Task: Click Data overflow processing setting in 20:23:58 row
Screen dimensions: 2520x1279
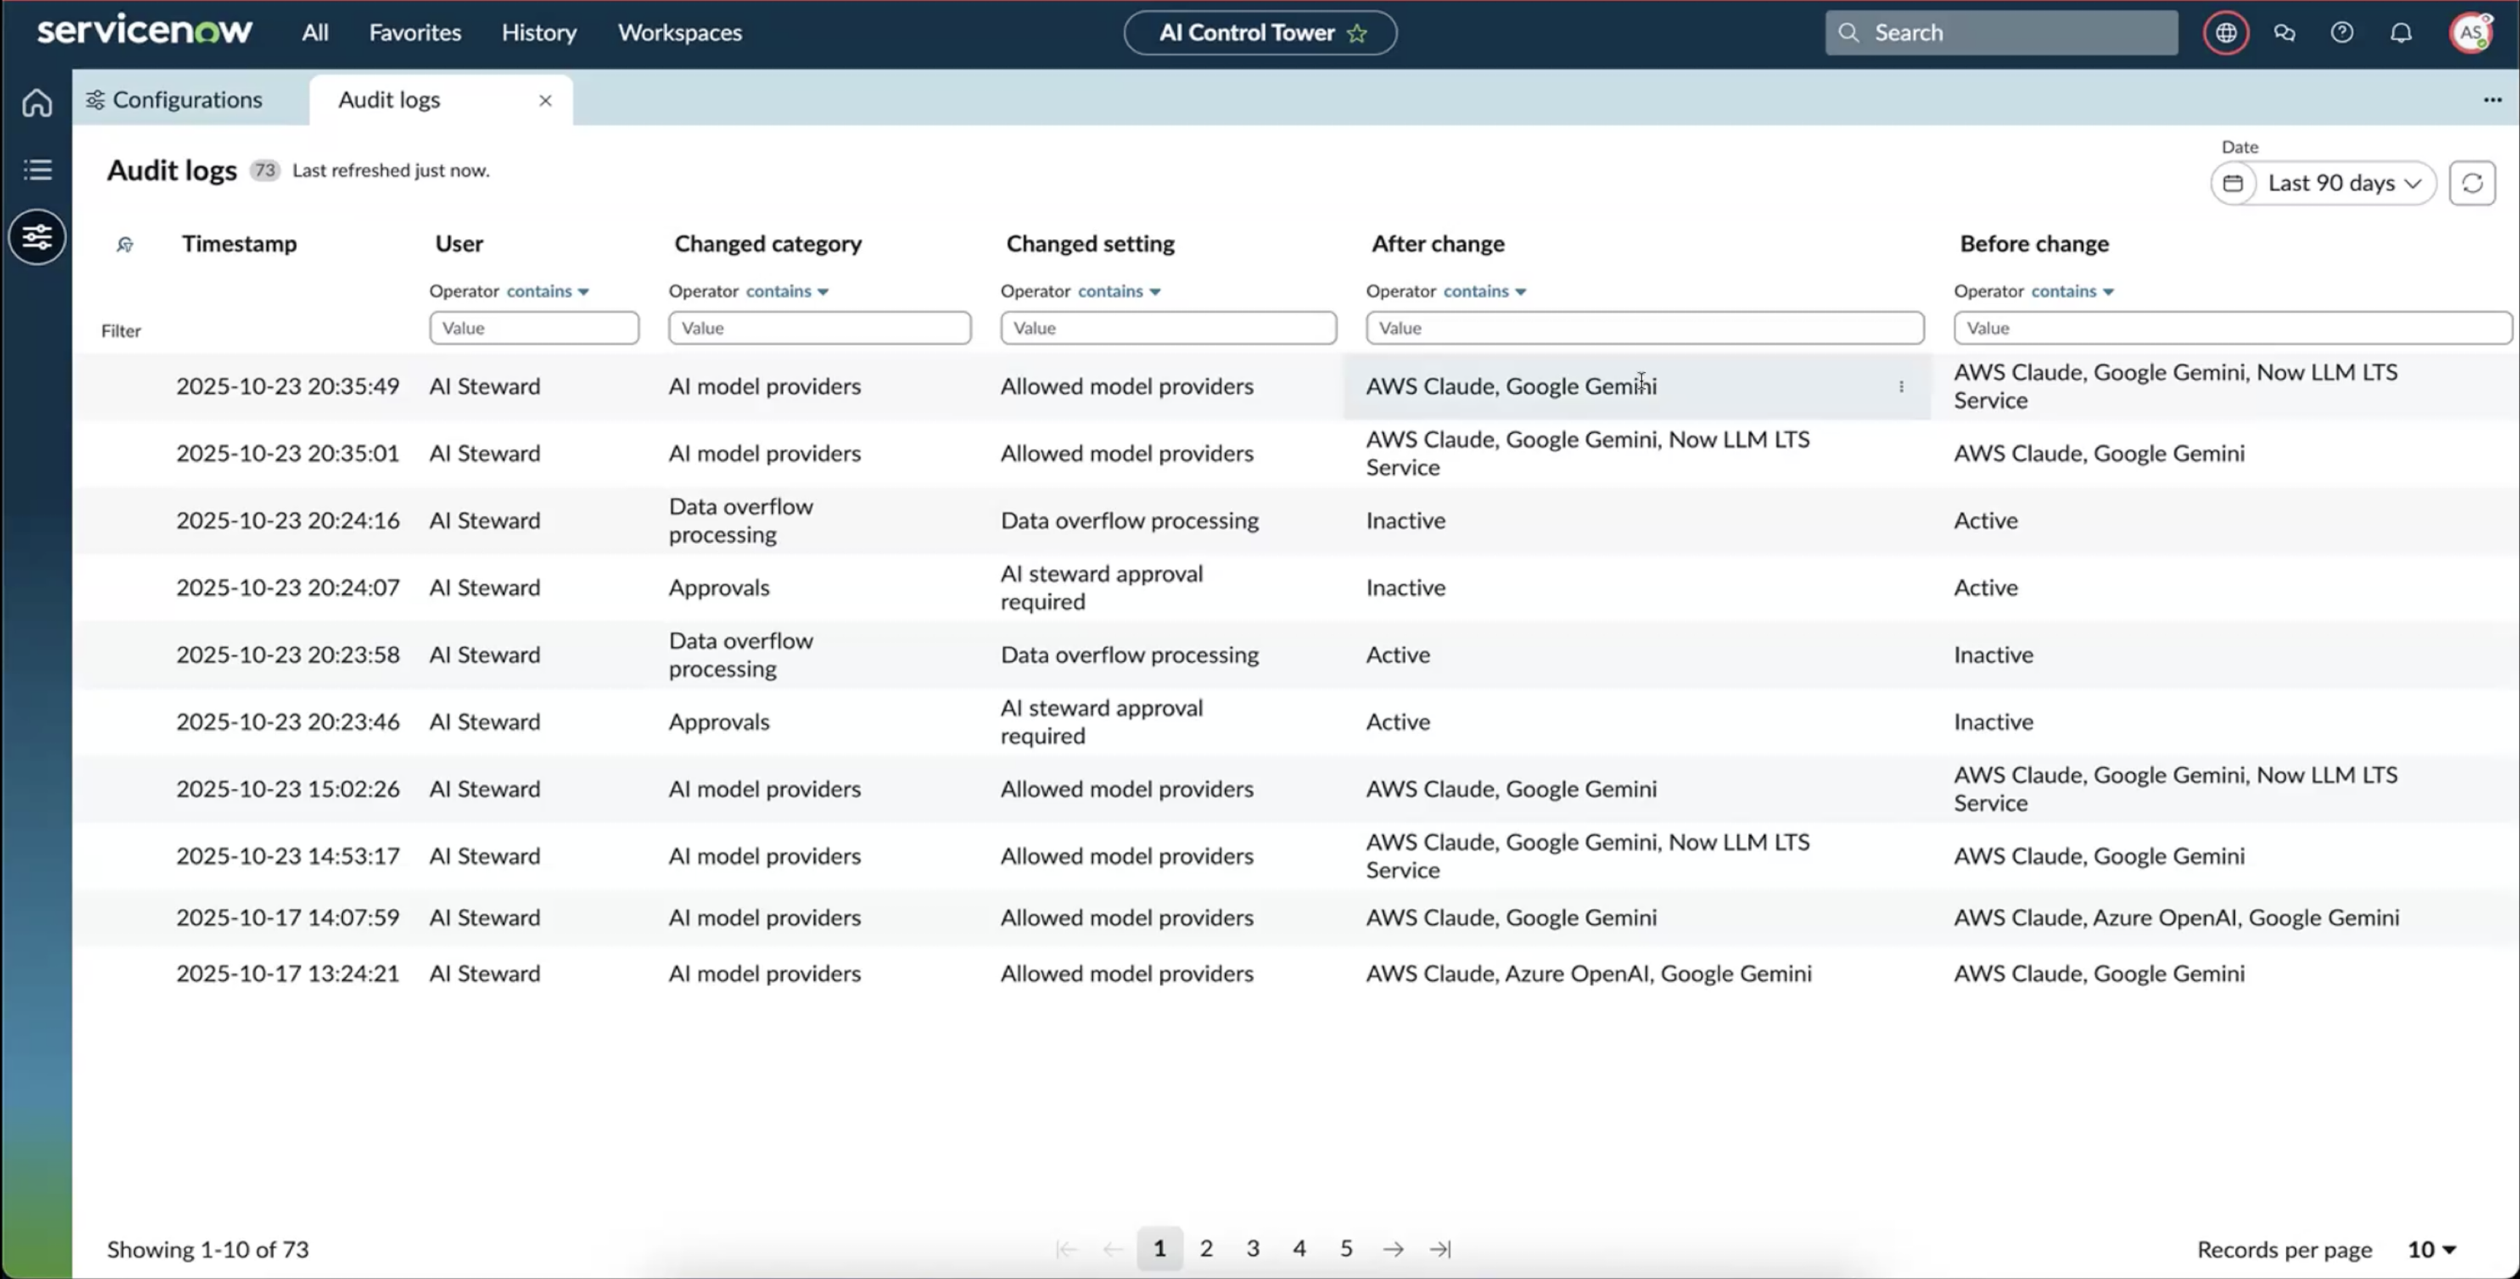Action: point(1130,655)
